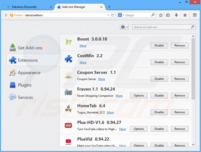Click magnifier in add-ons search box
This screenshot has width=201, height=152.
click(192, 27)
